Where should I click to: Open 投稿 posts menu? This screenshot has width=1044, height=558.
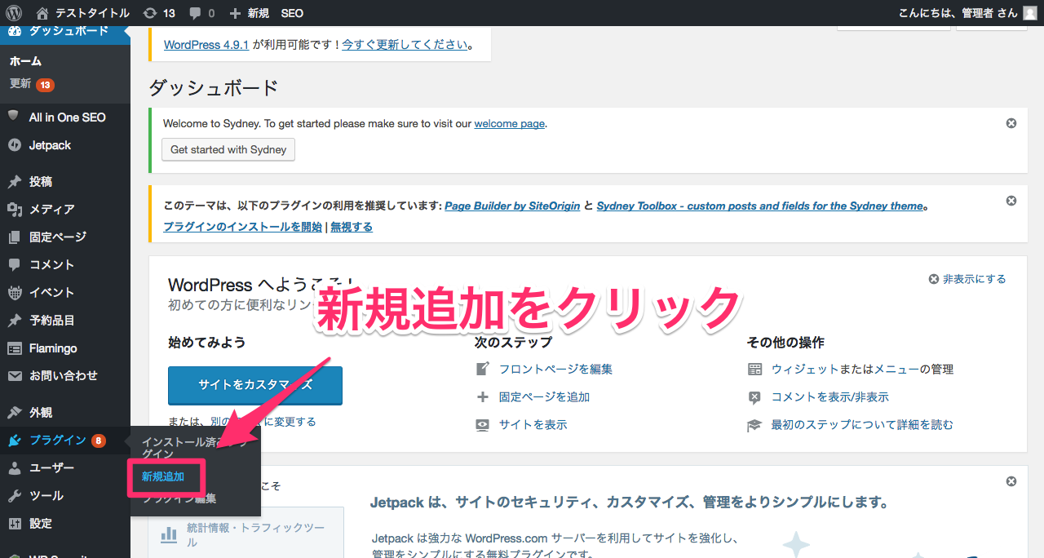tap(65, 181)
